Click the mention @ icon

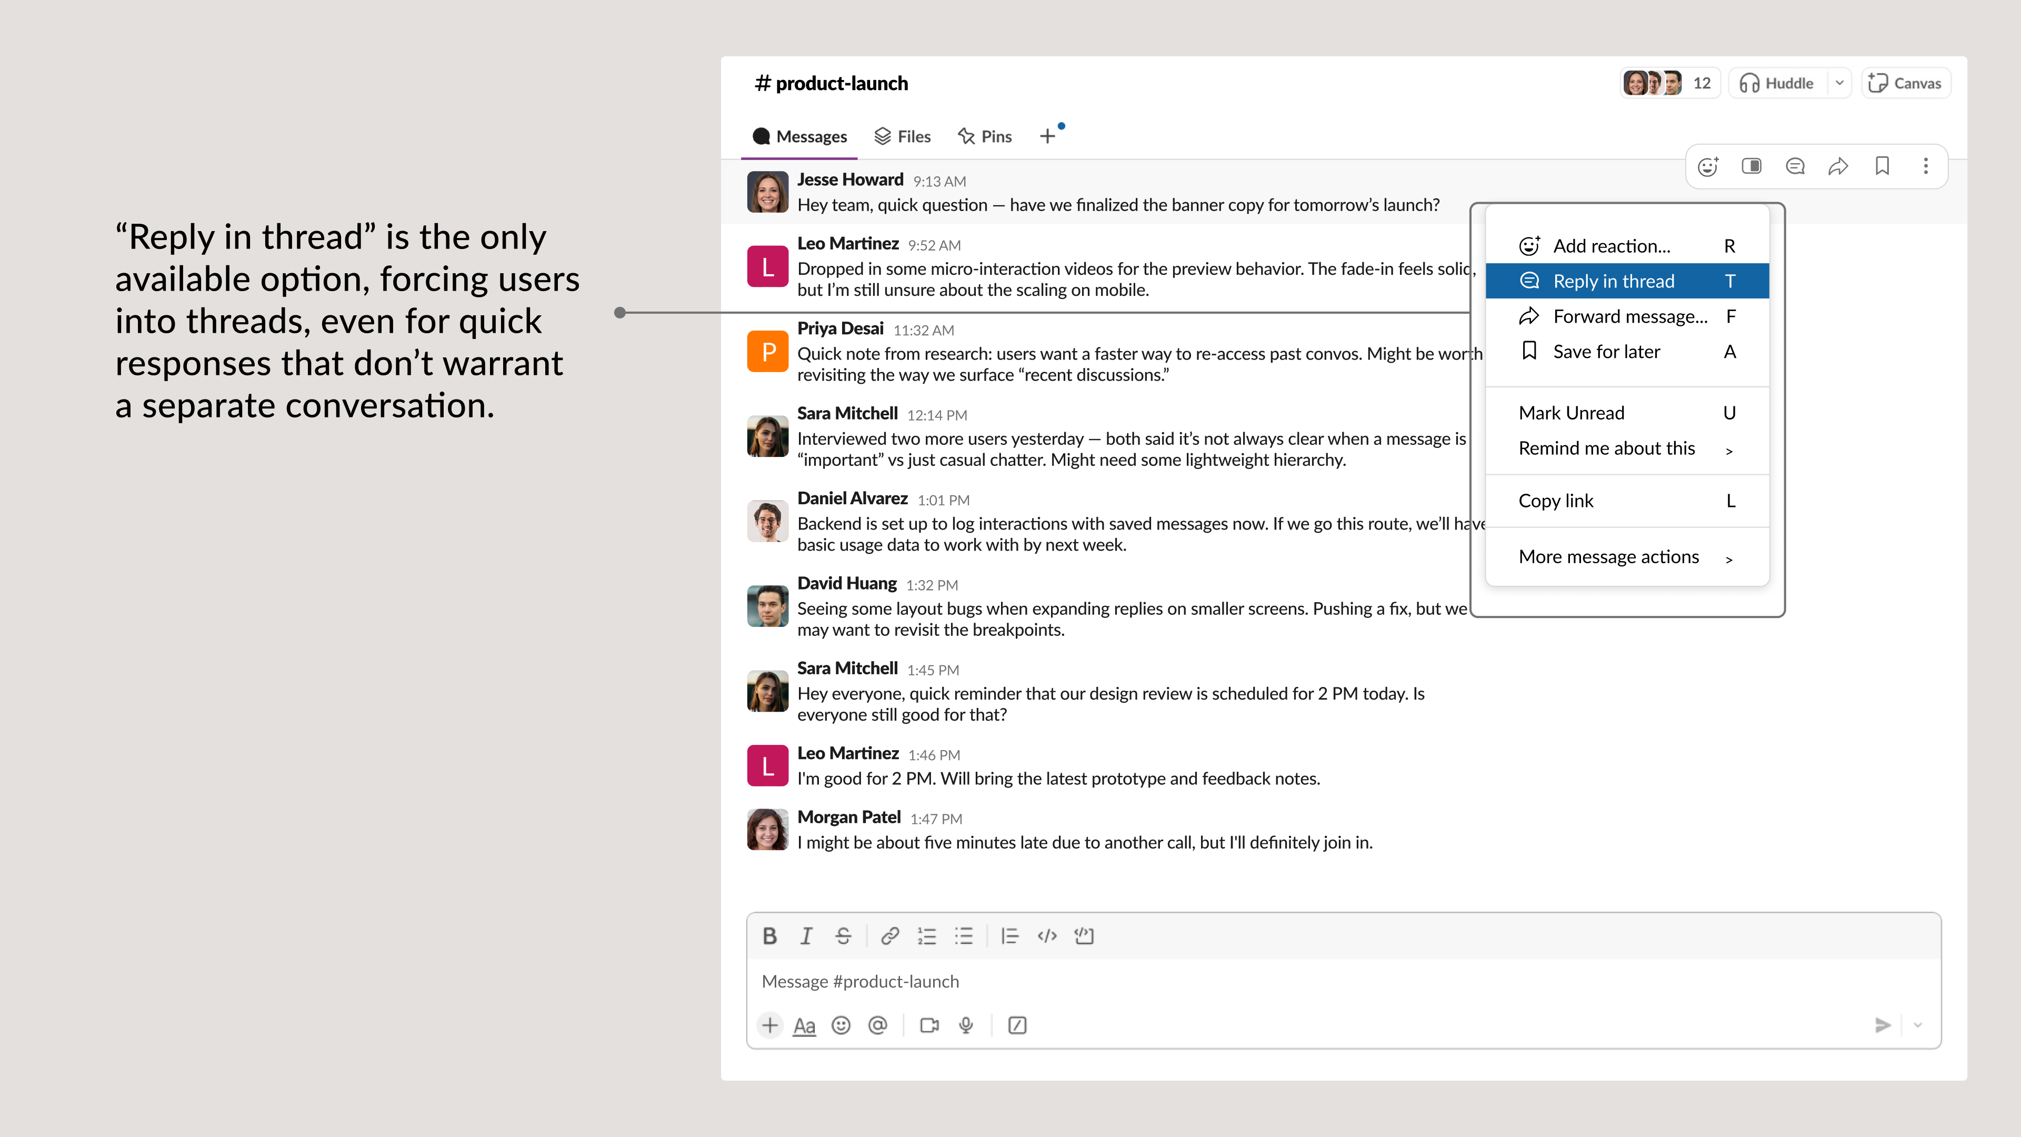[x=877, y=1025]
